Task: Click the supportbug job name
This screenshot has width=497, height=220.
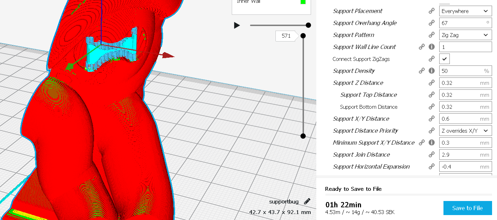Action: click(284, 202)
